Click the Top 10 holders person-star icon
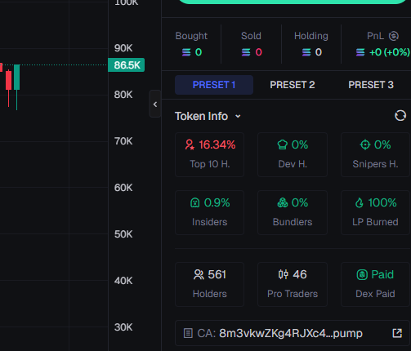This screenshot has height=351, width=411. coord(190,144)
